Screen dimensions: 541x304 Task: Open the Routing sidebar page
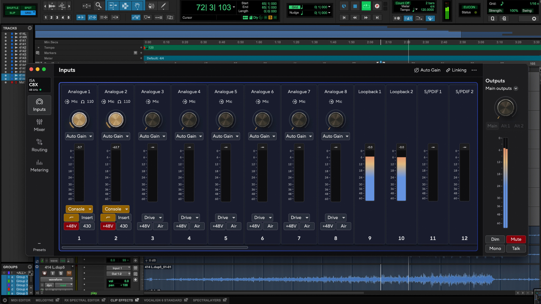39,146
